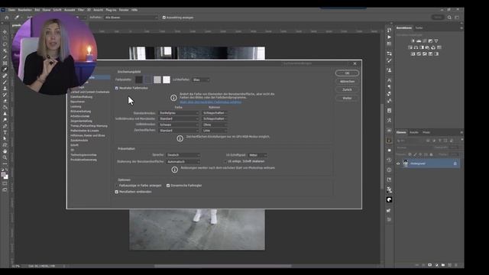Click the add layer mask icon
489x275 pixels.
click(429, 265)
